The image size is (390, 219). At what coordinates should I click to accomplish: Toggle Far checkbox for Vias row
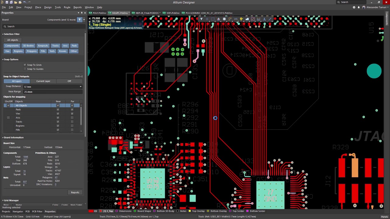(x=72, y=113)
